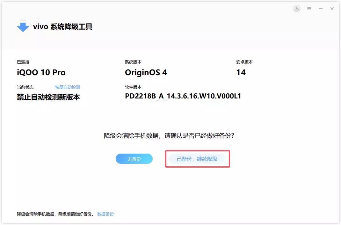341x225 pixels.
Task: Click the status text 禁止自动检测新版本
Action: [x=48, y=97]
